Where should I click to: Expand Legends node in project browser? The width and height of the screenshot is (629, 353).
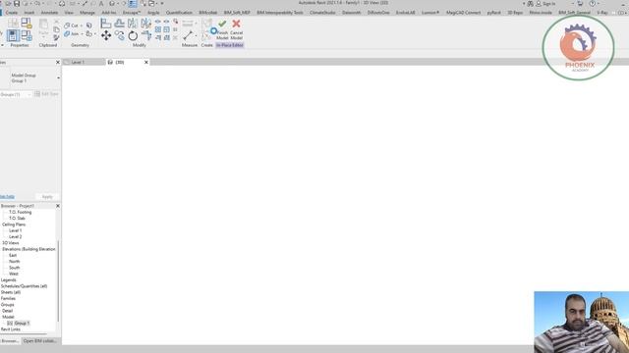pyautogui.click(x=9, y=279)
